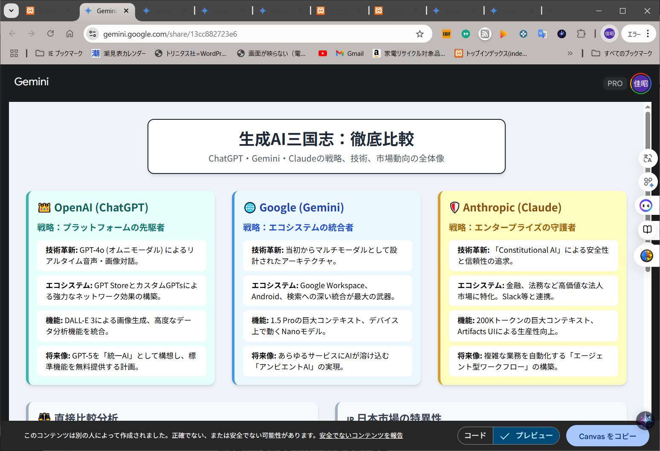Screen dimensions: 660x451
Task: Open the 画面が映らない bookmark
Action: (x=272, y=53)
